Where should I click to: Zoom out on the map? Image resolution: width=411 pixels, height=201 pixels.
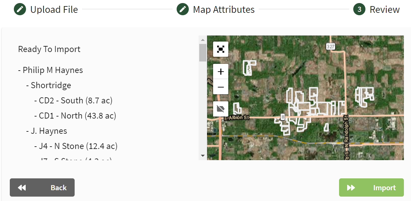[221, 87]
